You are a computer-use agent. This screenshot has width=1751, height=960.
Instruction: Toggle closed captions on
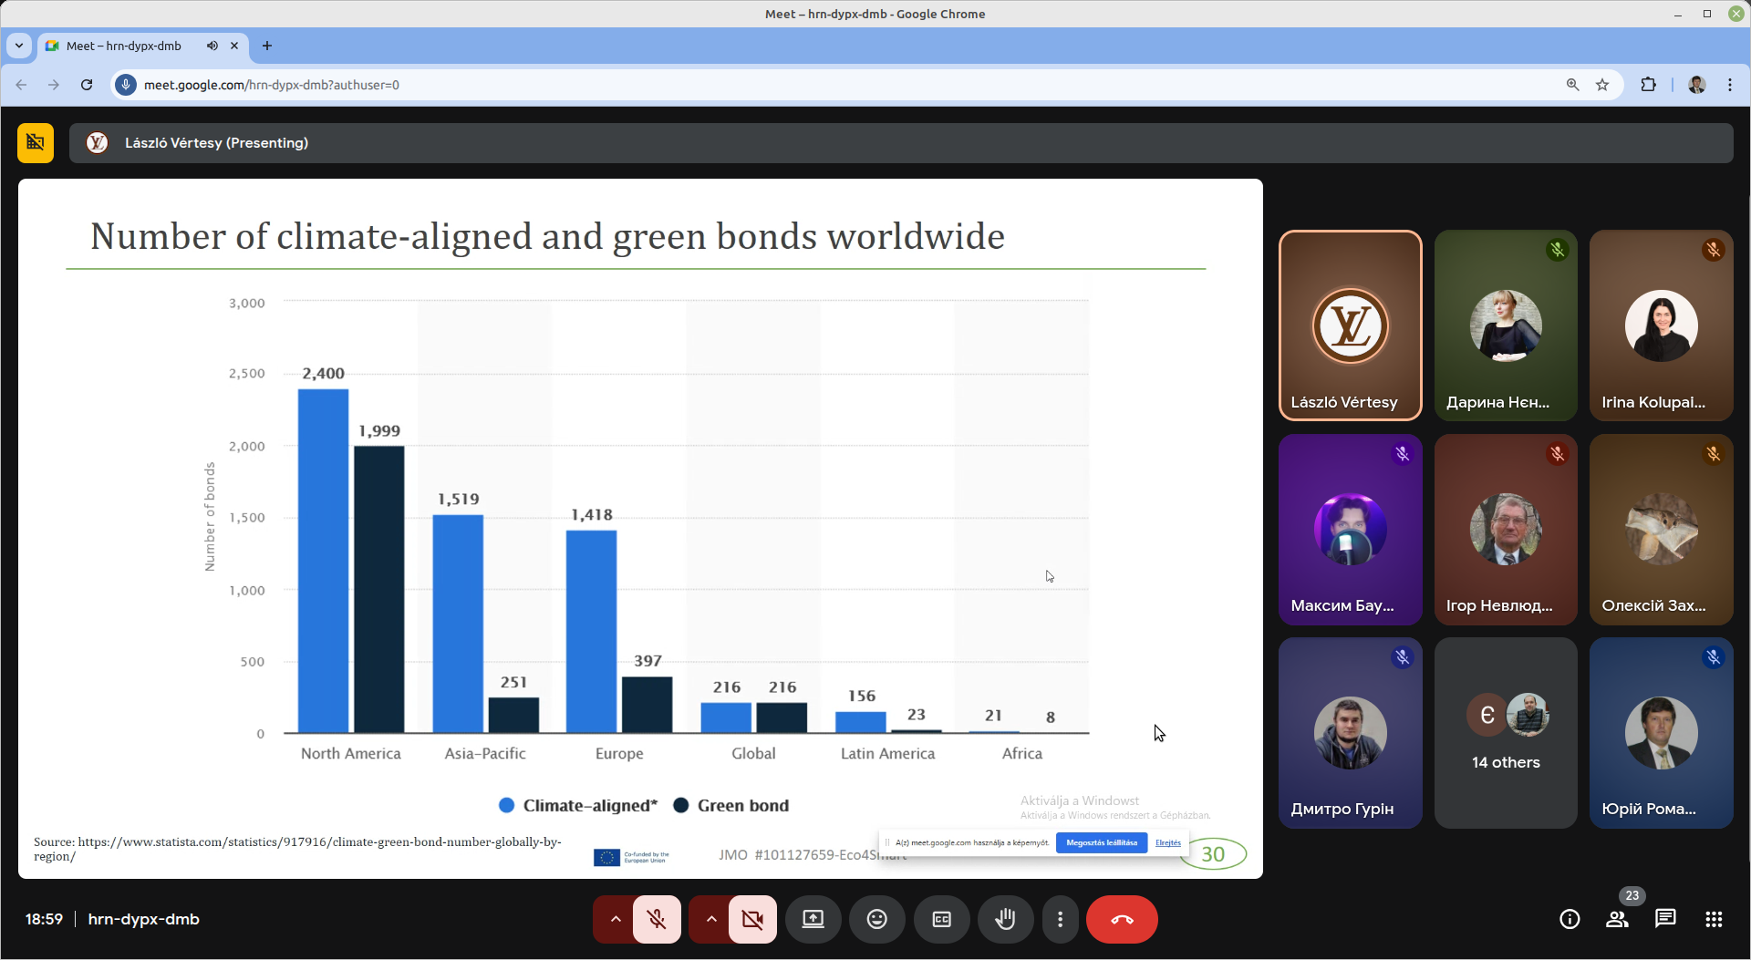(941, 919)
